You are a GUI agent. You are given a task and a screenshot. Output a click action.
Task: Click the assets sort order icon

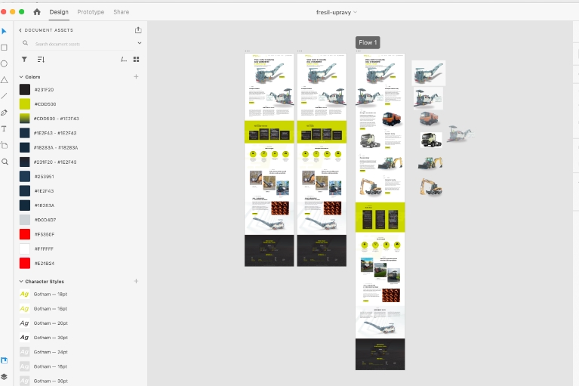pyautogui.click(x=41, y=59)
